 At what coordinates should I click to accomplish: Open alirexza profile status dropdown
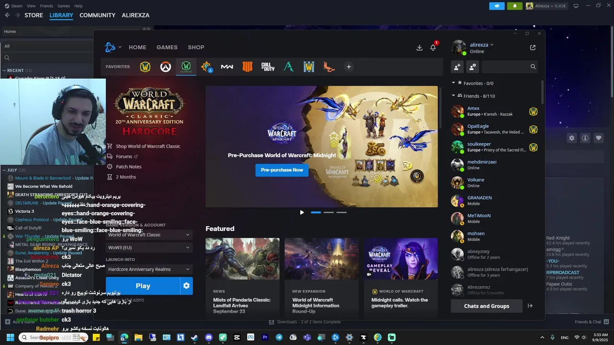(482, 45)
